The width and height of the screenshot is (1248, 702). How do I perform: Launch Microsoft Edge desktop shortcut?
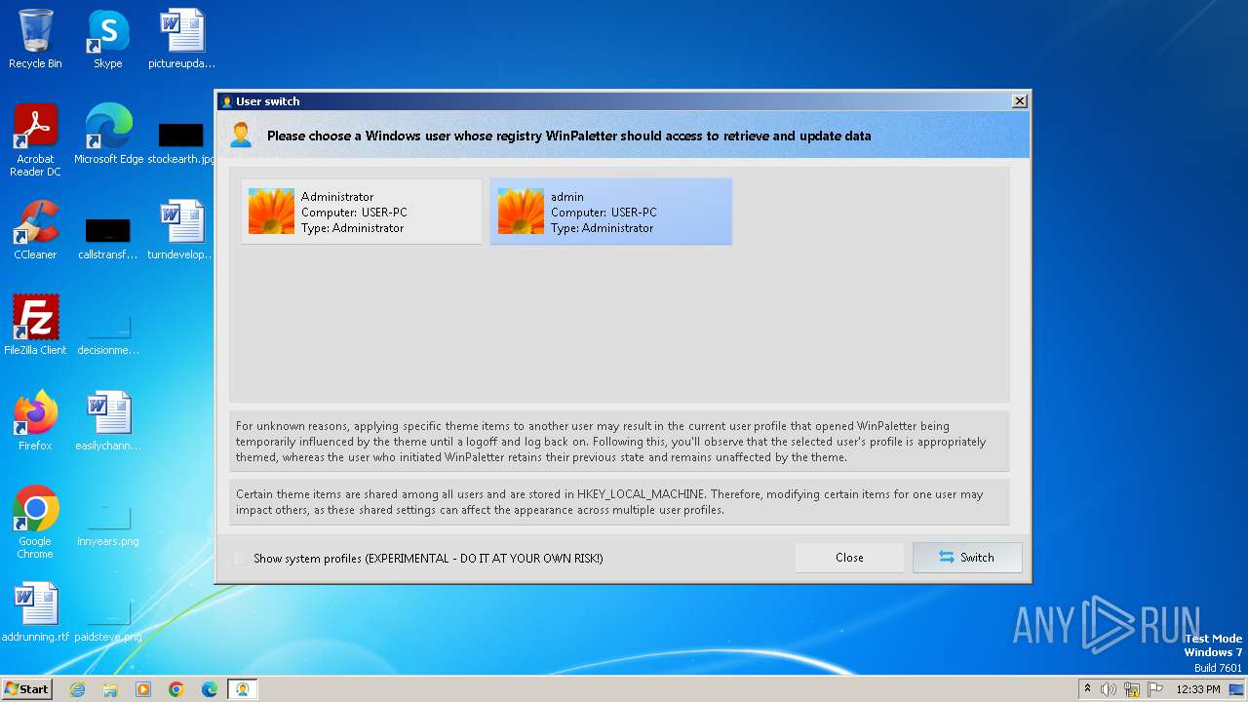point(108,135)
